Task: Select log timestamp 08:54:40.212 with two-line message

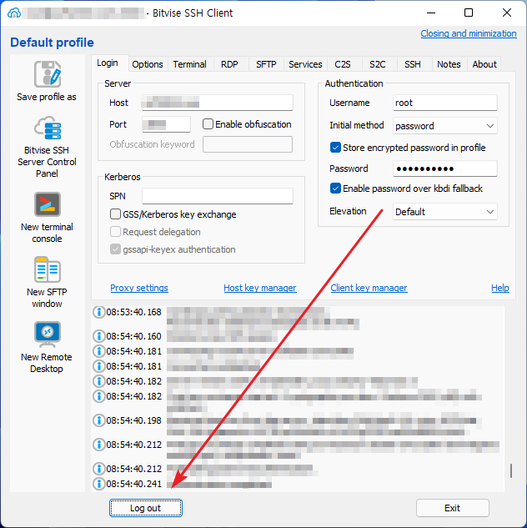Action: [x=134, y=445]
